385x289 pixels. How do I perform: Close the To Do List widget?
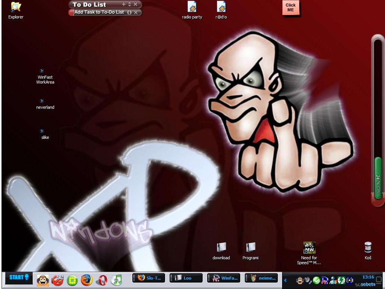click(135, 4)
